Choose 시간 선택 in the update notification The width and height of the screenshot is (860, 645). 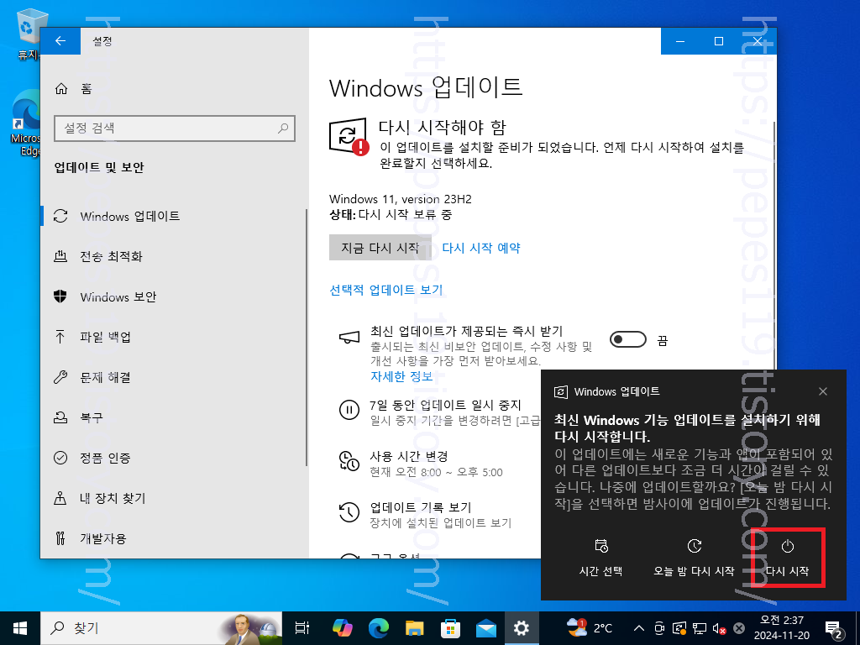coord(600,558)
